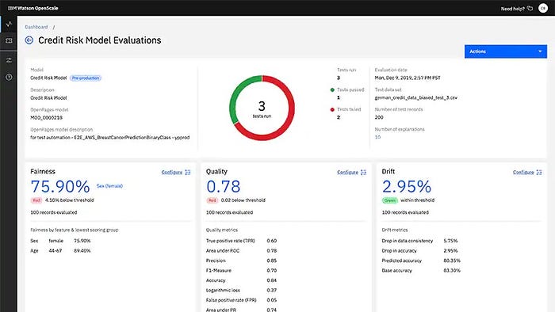Click the tests run donut chart
Screen dimensions: 555x312
pyautogui.click(x=262, y=108)
